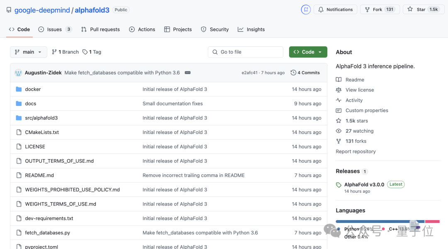Click the Augustin-Zidek author name

coord(43,73)
